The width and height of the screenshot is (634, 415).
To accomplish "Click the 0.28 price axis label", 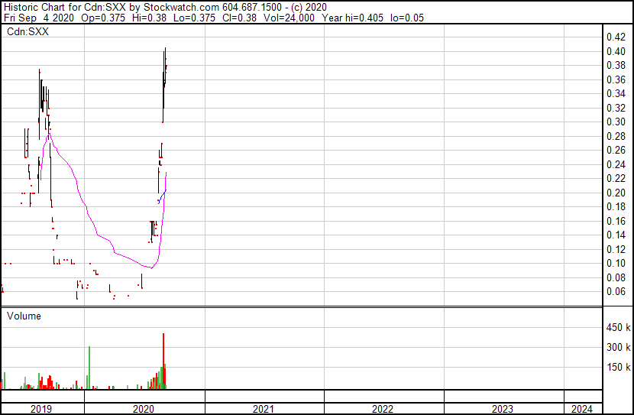I will [616, 136].
